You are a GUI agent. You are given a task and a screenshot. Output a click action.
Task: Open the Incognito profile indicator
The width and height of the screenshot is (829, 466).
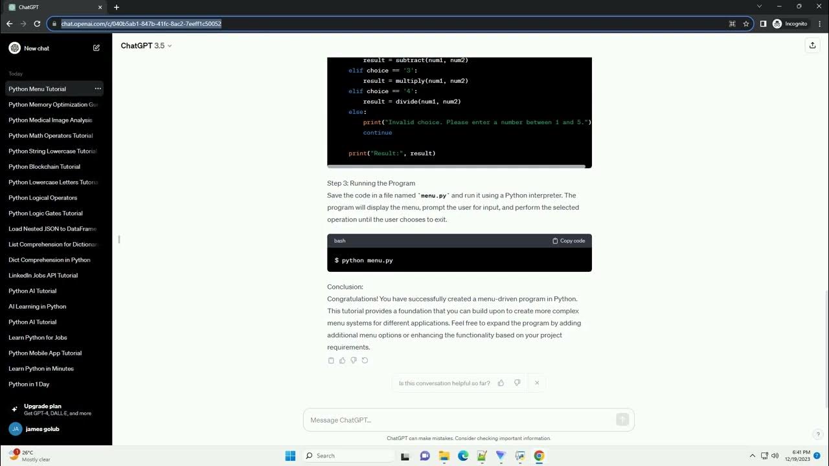790,24
